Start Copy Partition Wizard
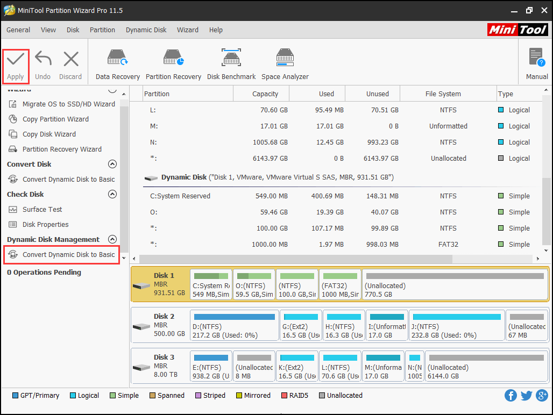553x415 pixels. click(48, 119)
